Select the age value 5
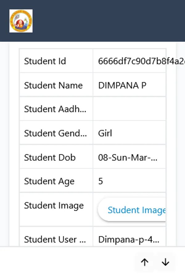Image resolution: width=185 pixels, height=277 pixels. tap(100, 181)
